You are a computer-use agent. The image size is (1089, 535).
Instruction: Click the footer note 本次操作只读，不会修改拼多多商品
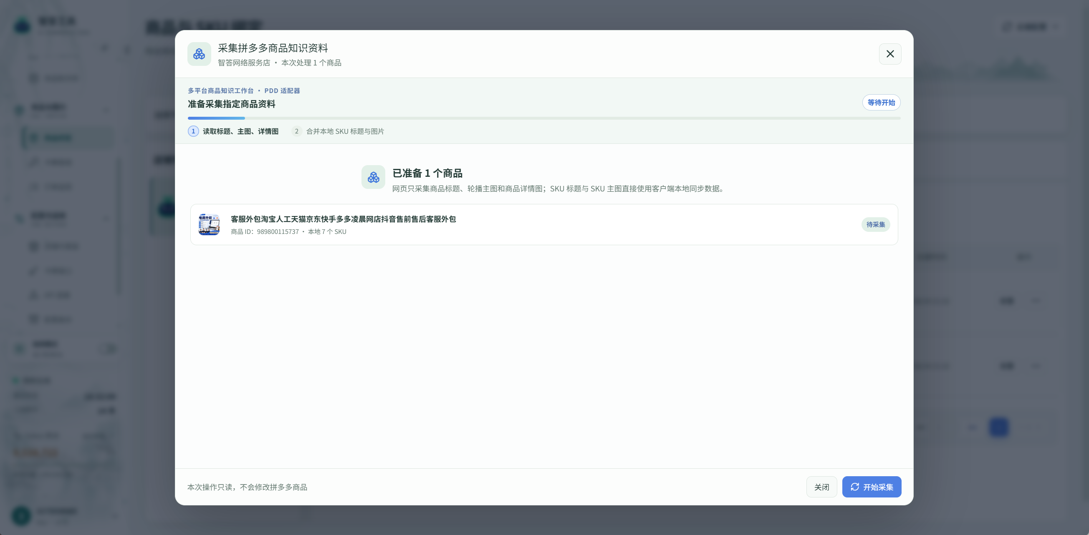247,487
